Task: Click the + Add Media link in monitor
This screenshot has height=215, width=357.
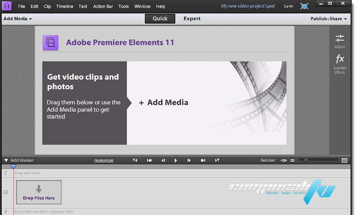Action: click(163, 102)
